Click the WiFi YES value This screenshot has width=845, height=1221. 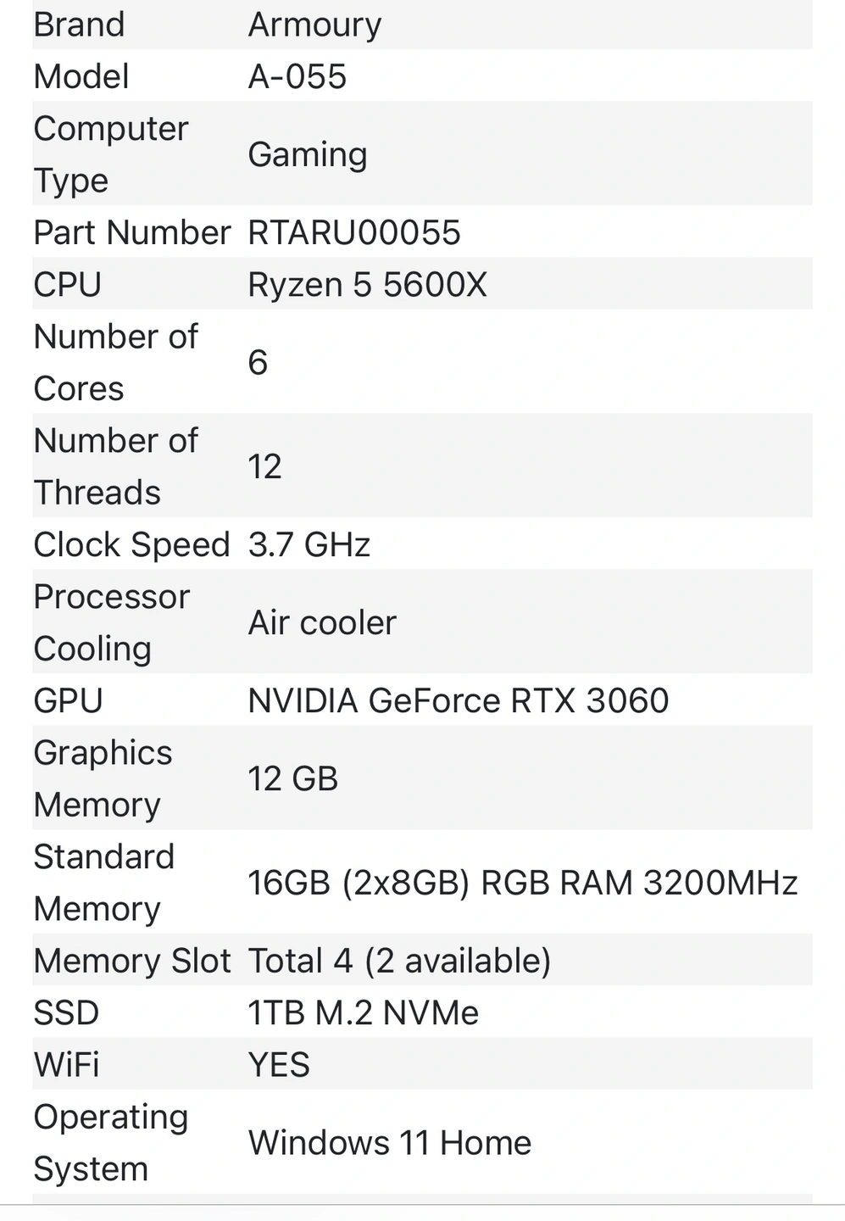(279, 1064)
